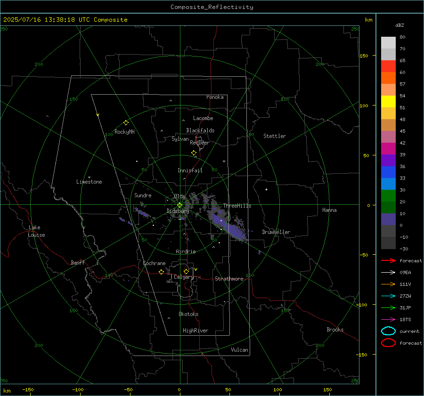Image resolution: width=424 pixels, height=396 pixels.
Task: Click the Airdrie town label
Action: [186, 251]
